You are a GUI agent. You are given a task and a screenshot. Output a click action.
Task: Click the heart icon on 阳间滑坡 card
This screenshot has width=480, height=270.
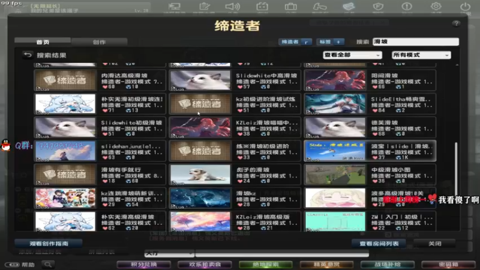click(375, 87)
